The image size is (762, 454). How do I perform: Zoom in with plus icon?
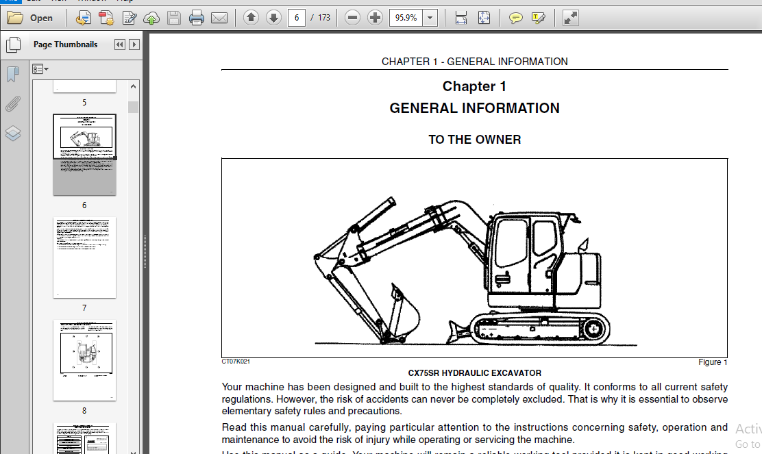point(375,18)
